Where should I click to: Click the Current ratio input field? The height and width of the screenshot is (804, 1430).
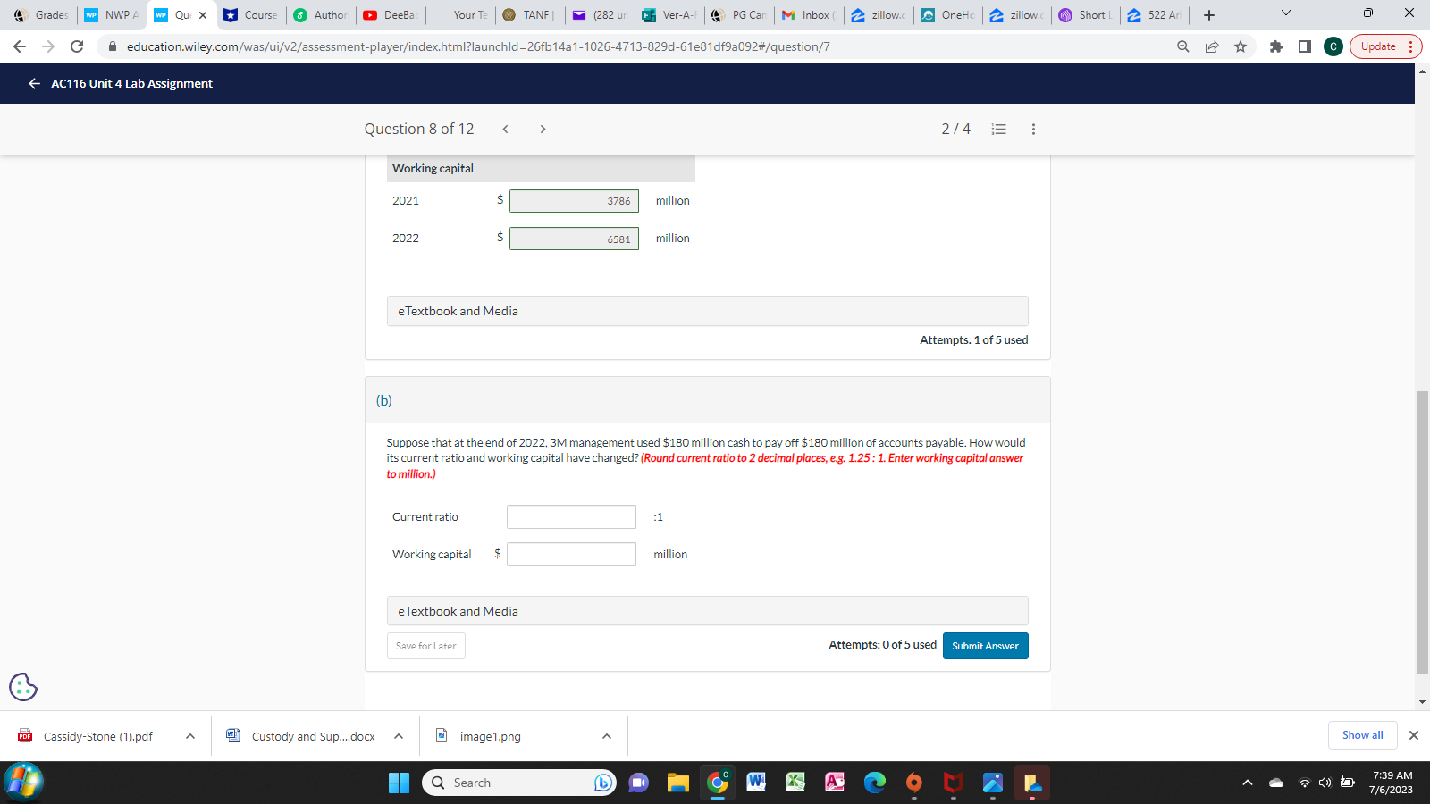coord(570,516)
